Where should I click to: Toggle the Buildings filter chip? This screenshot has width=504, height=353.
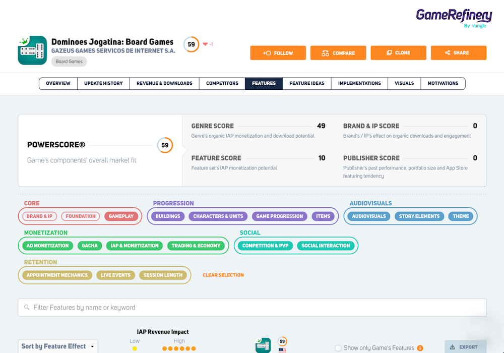click(168, 216)
